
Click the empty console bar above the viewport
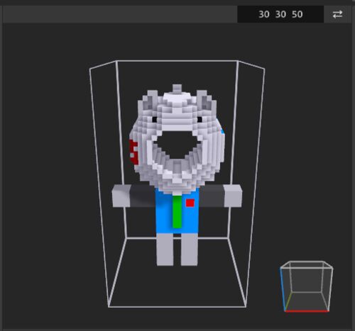tap(120, 14)
